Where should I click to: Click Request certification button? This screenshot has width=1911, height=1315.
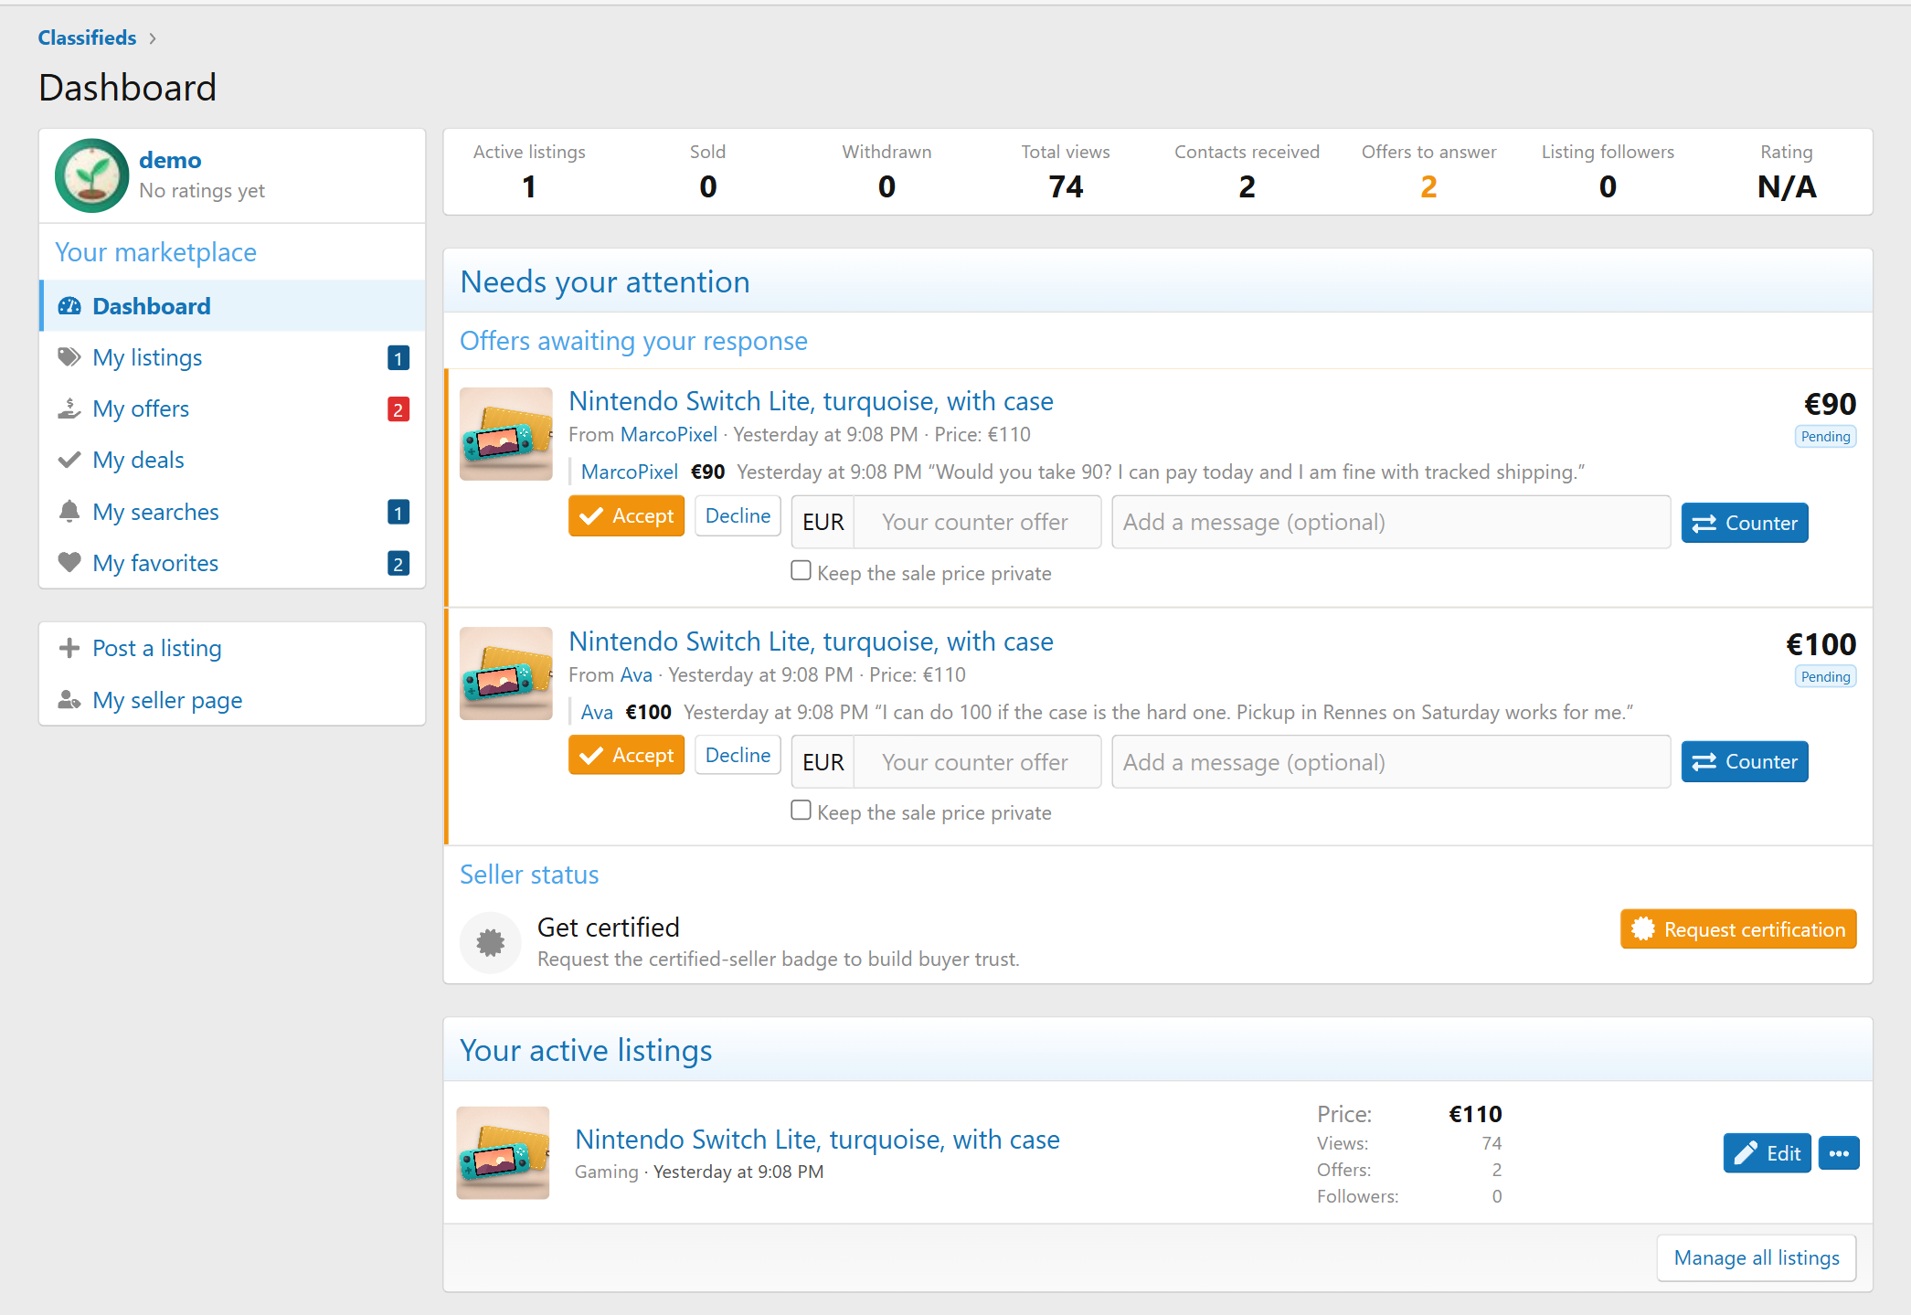[1738, 929]
